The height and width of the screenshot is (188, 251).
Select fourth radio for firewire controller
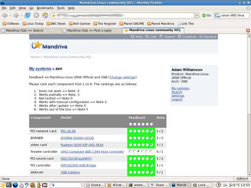pyautogui.click(x=143, y=151)
